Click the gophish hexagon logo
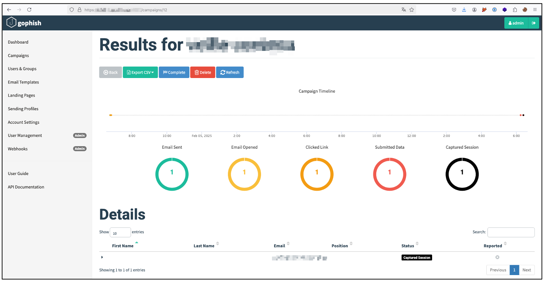The width and height of the screenshot is (544, 282). pyautogui.click(x=11, y=22)
